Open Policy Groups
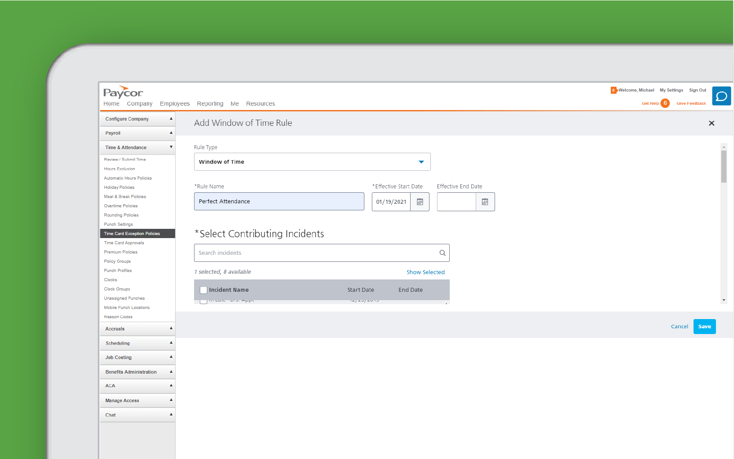The image size is (734, 459). (117, 261)
